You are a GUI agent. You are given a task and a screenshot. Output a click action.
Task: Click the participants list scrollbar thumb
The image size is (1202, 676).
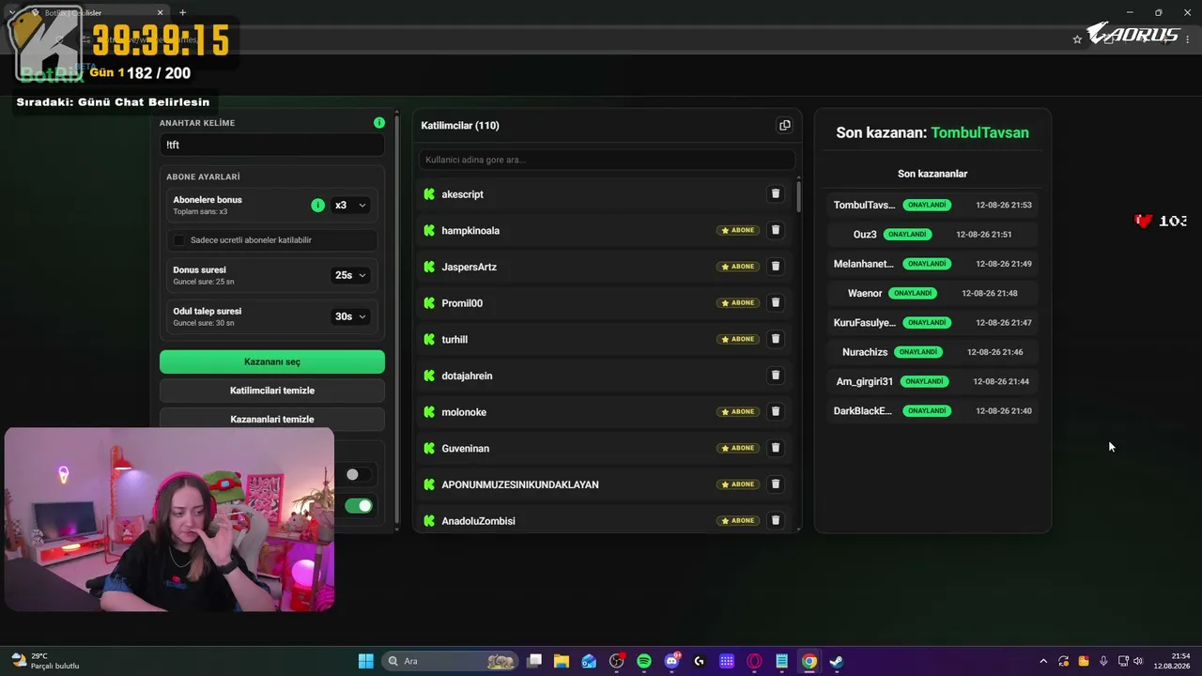pos(799,195)
